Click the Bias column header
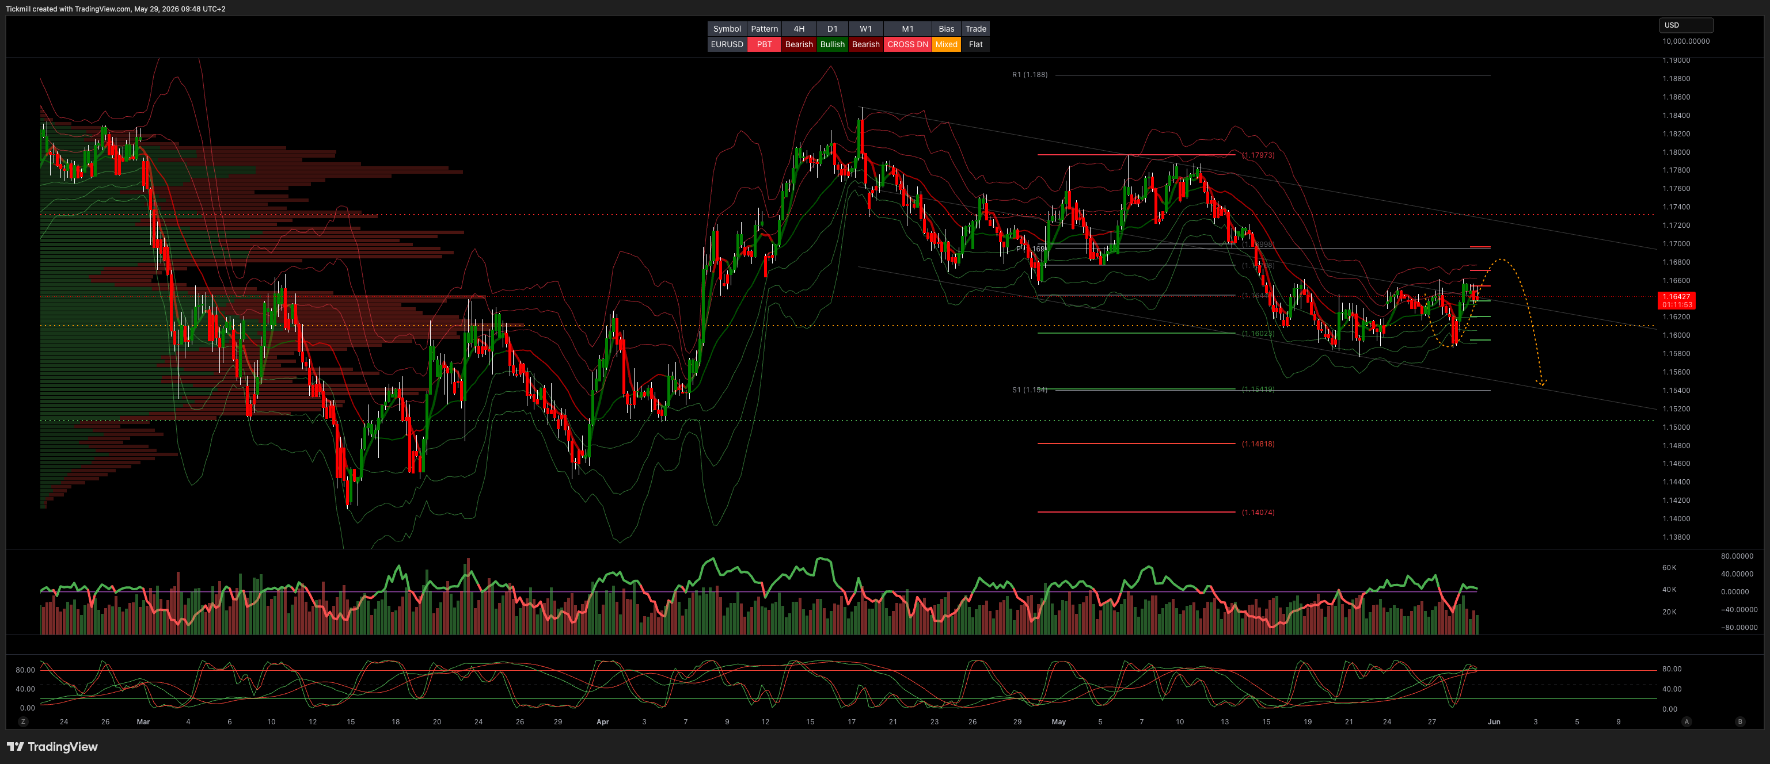Viewport: 1770px width, 764px height. 946,29
